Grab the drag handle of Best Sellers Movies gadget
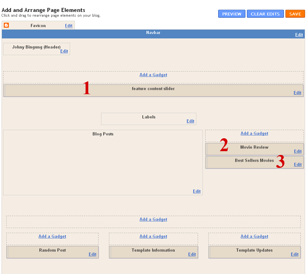306x274 pixels. [207, 163]
